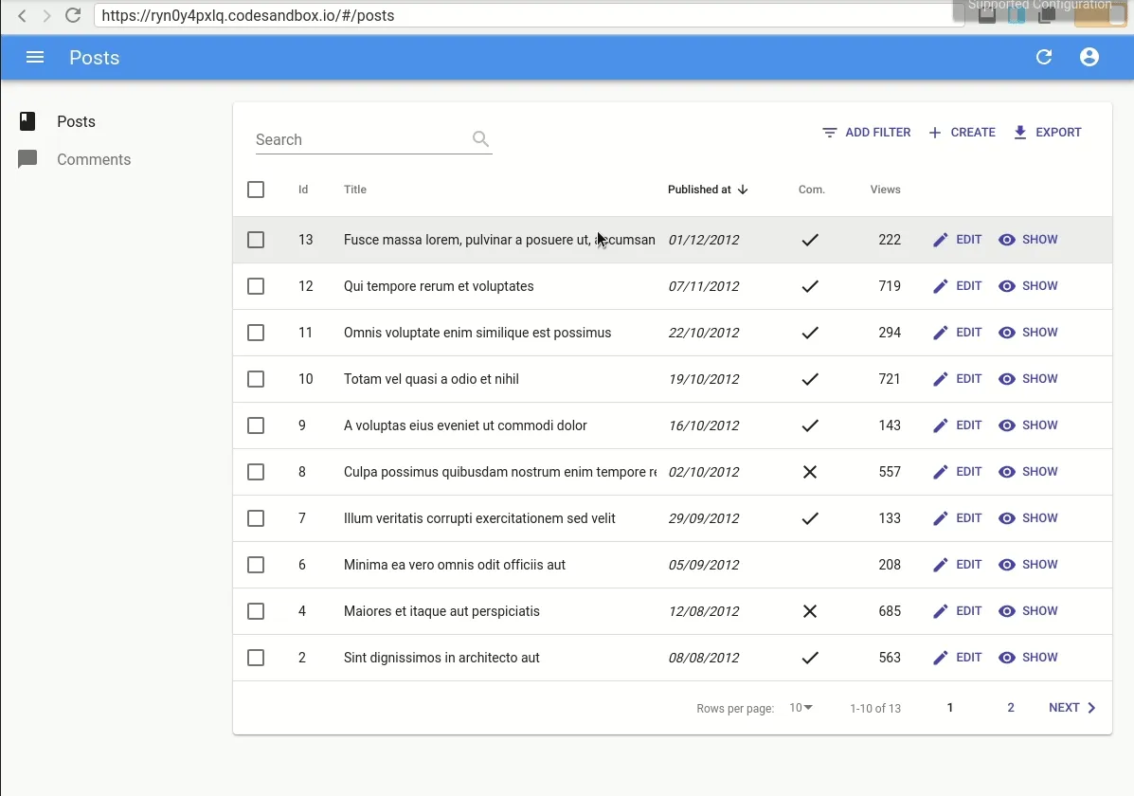Screen dimensions: 1134x796
Task: Click the refresh icon in the app bar
Action: click(x=1043, y=57)
